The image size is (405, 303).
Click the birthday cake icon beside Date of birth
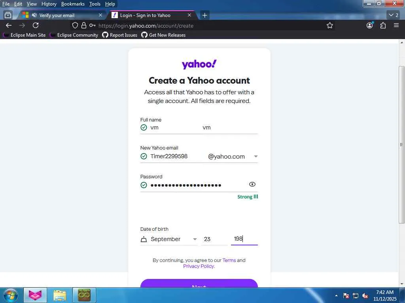pos(144,239)
